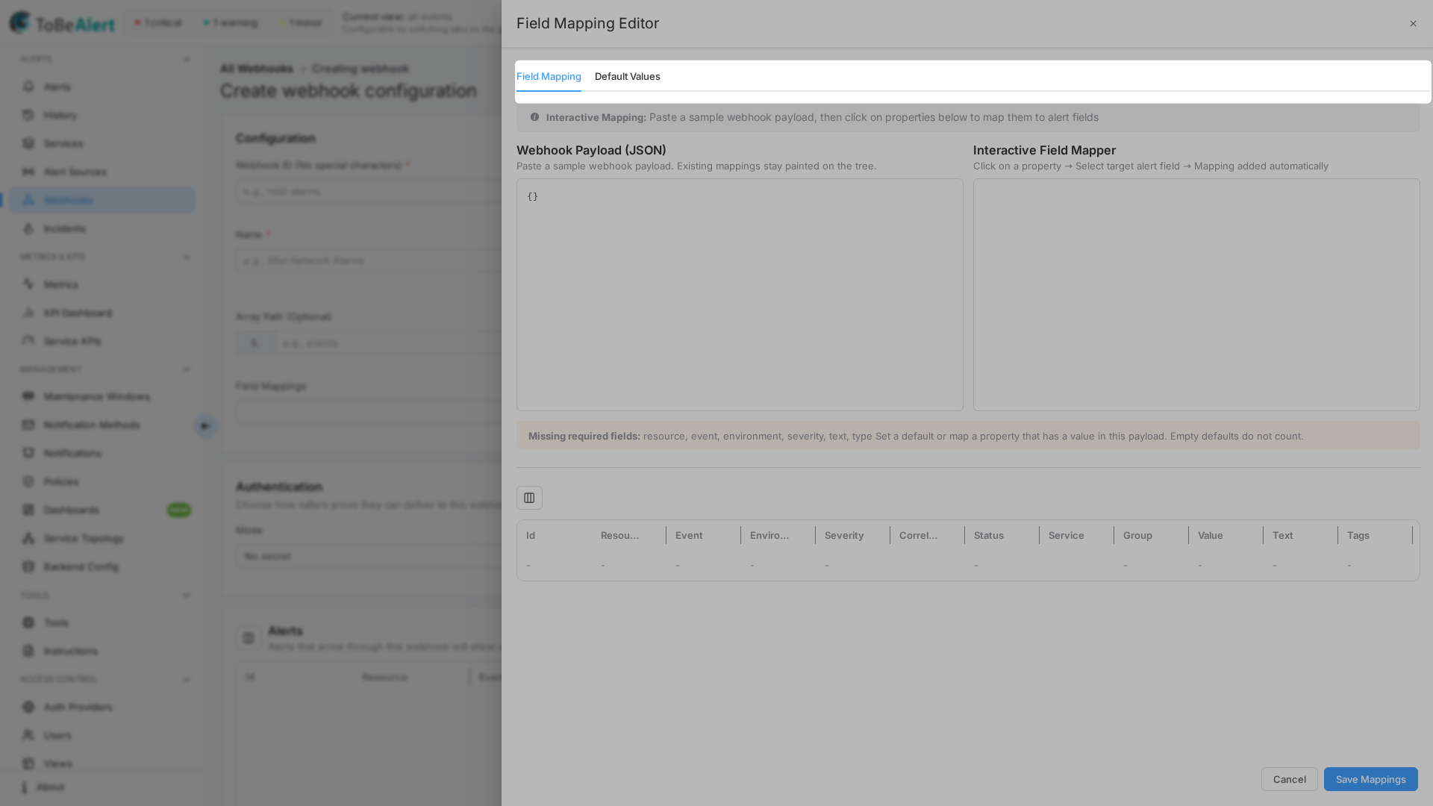Collapse the Metrics & KPIs section chevron

pos(186,257)
